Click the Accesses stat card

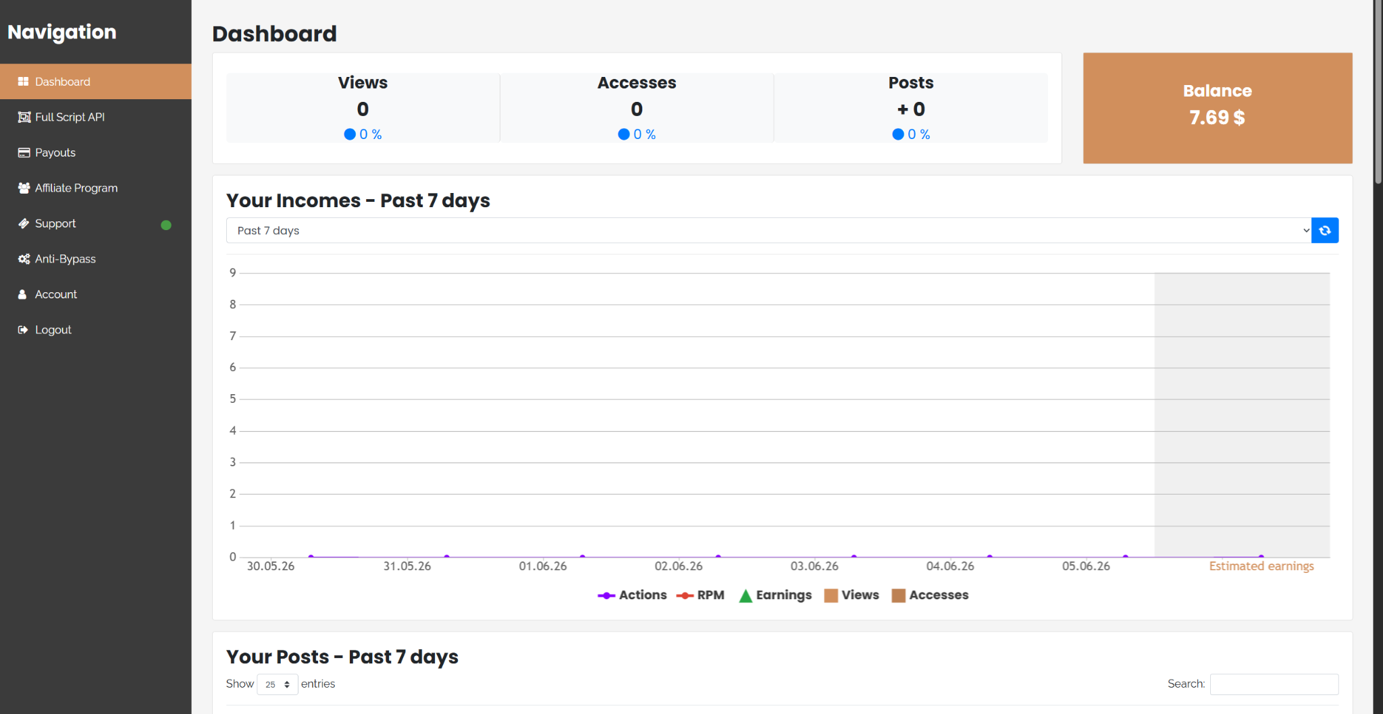tap(637, 108)
